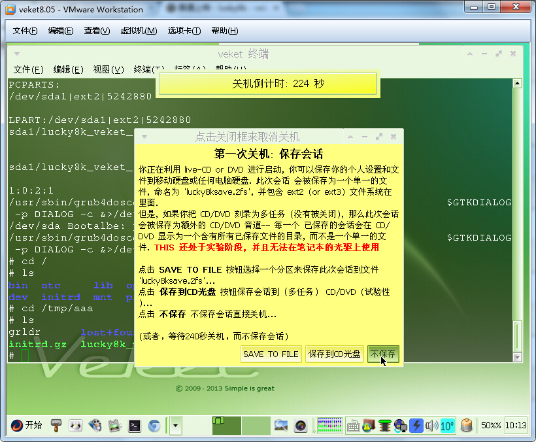This screenshot has width=536, height=442.
Task: Close the shutdown dialog to cancel shutdown
Action: tap(393, 137)
